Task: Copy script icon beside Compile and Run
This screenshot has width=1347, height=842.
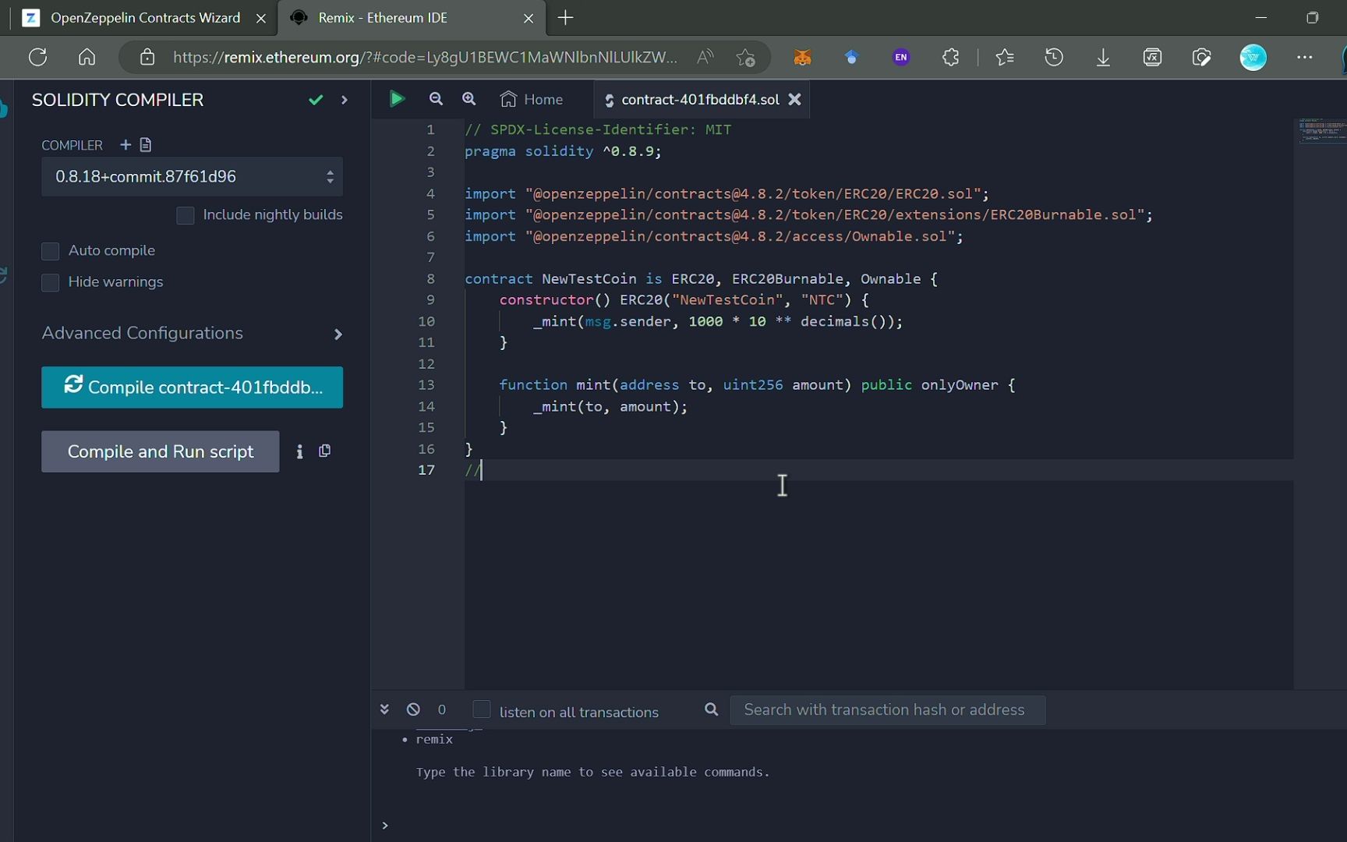Action: (x=325, y=451)
